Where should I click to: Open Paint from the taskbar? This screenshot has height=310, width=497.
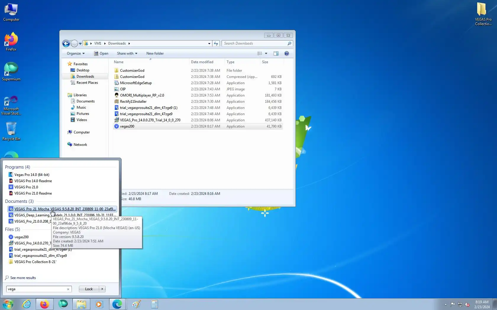(136, 304)
